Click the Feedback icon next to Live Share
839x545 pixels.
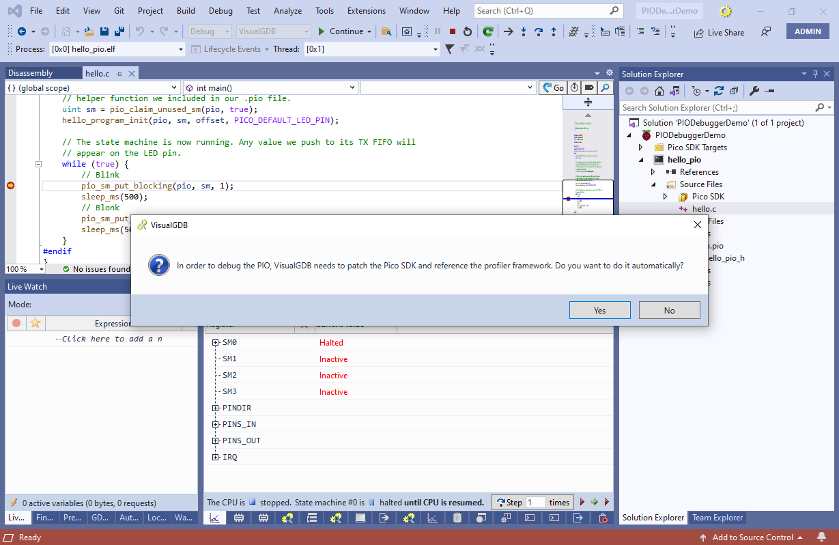[766, 31]
